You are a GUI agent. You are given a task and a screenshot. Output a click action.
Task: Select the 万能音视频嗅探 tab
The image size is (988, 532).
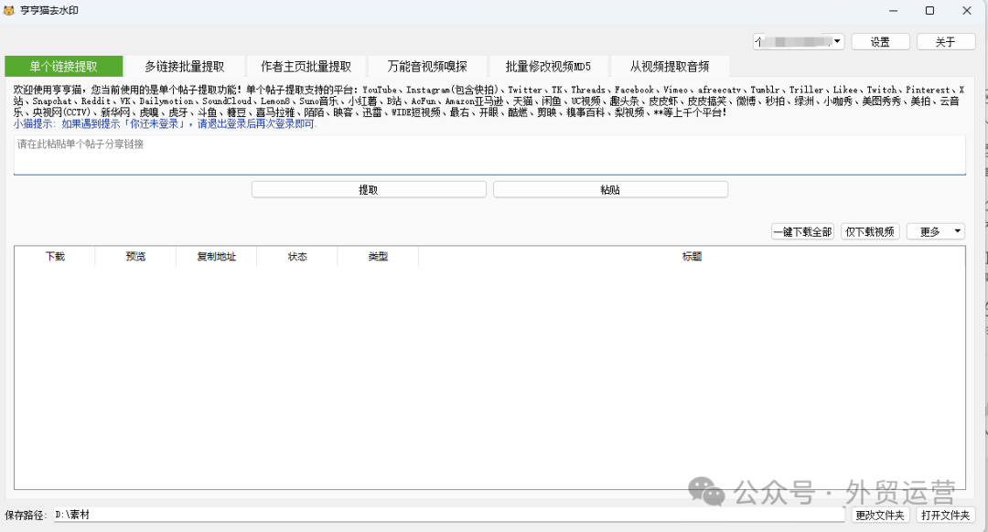pos(425,66)
